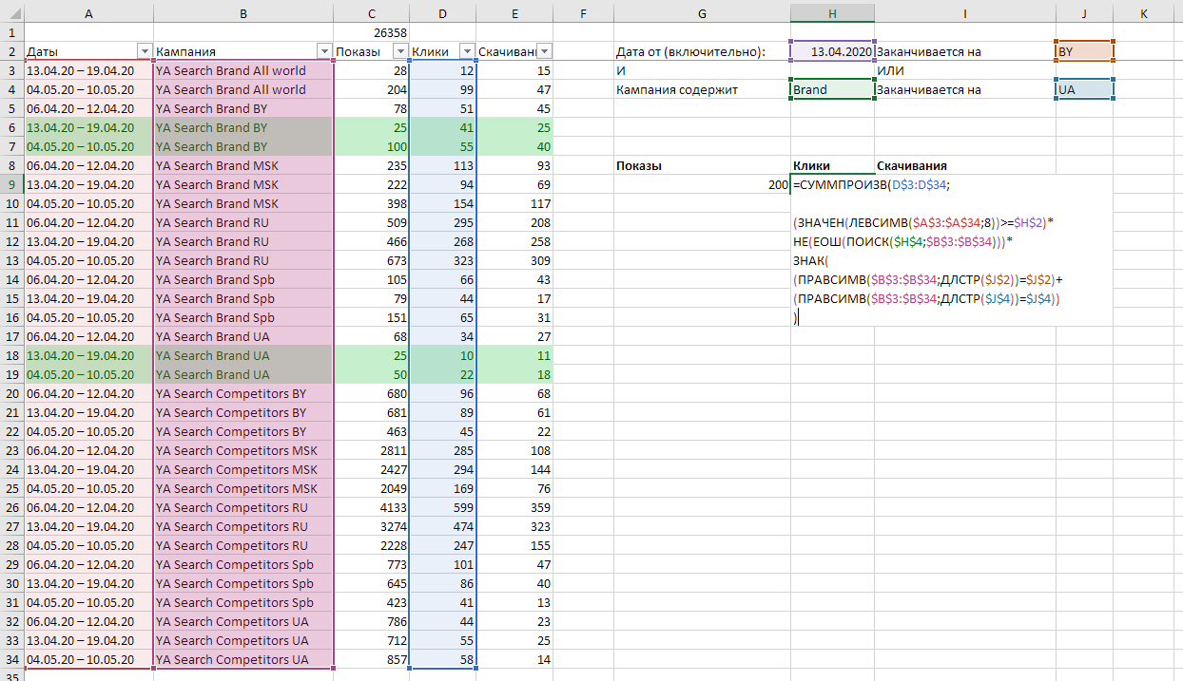
Task: Click the bold 'Скачивания' heading in I8
Action: tap(911, 165)
